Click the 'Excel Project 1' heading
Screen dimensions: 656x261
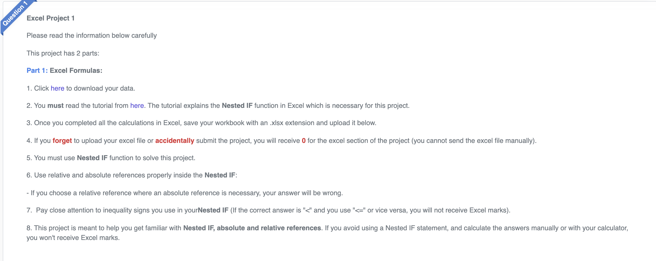point(51,18)
